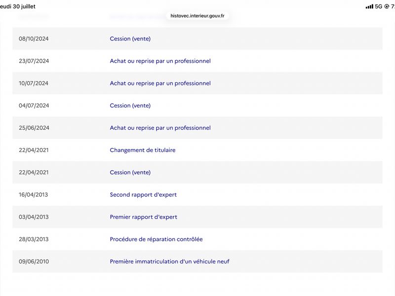Tap the cellular signal bars icon
Image resolution: width=395 pixels, height=296 pixels.
369,6
